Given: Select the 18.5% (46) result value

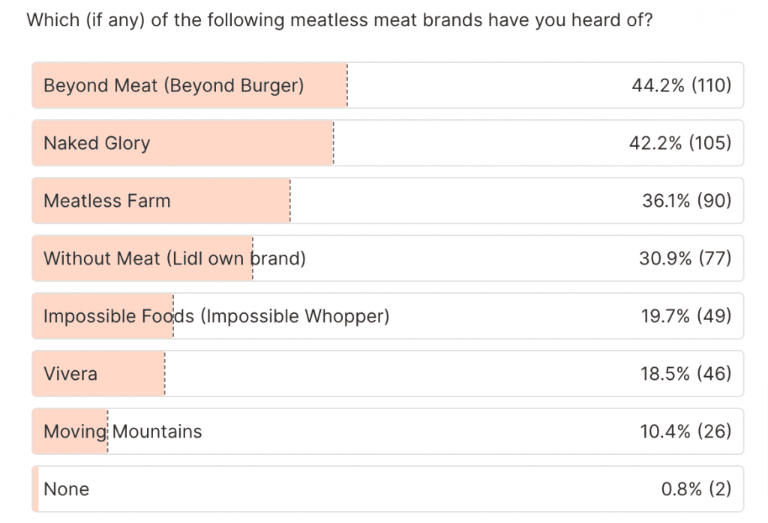Looking at the screenshot, I should pyautogui.click(x=685, y=374).
